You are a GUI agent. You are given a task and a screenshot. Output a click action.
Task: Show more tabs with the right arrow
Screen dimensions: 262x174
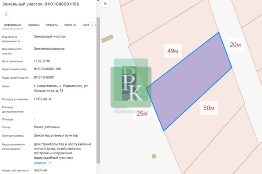tap(92, 25)
